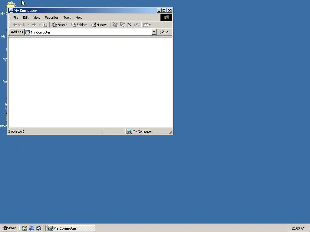Open the File menu
This screenshot has width=310, height=232.
(x=16, y=18)
